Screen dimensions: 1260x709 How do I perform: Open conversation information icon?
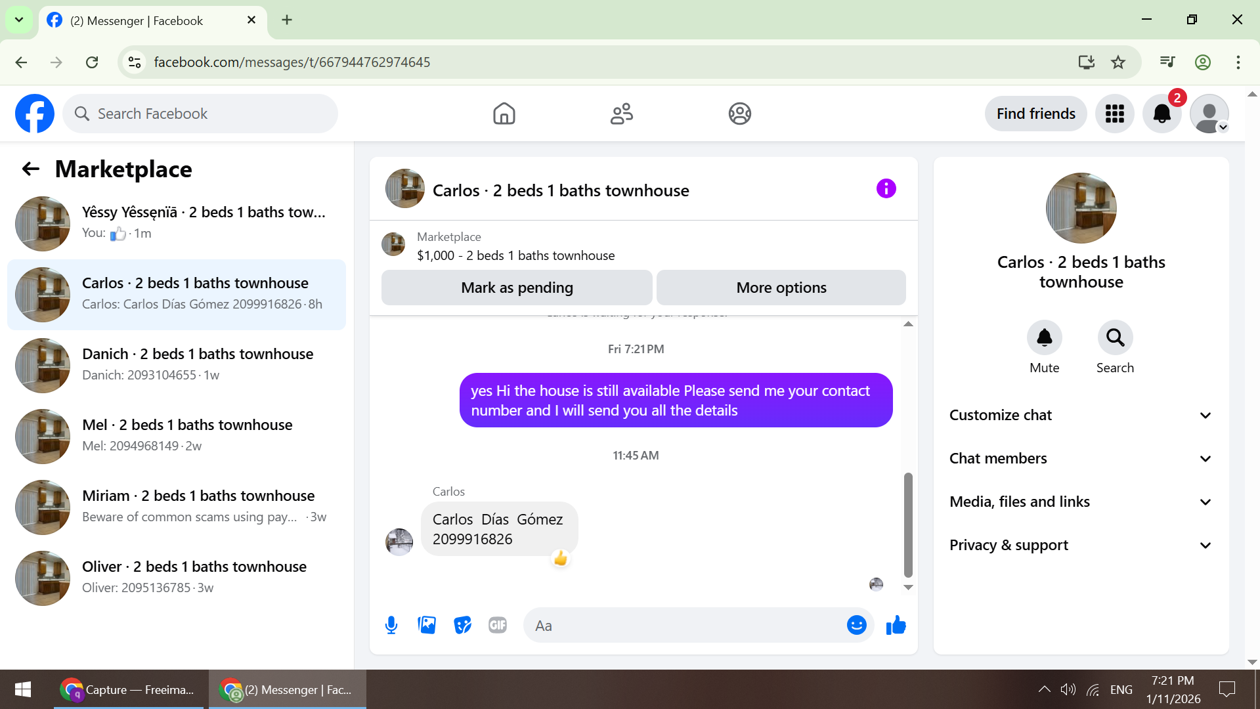[886, 189]
